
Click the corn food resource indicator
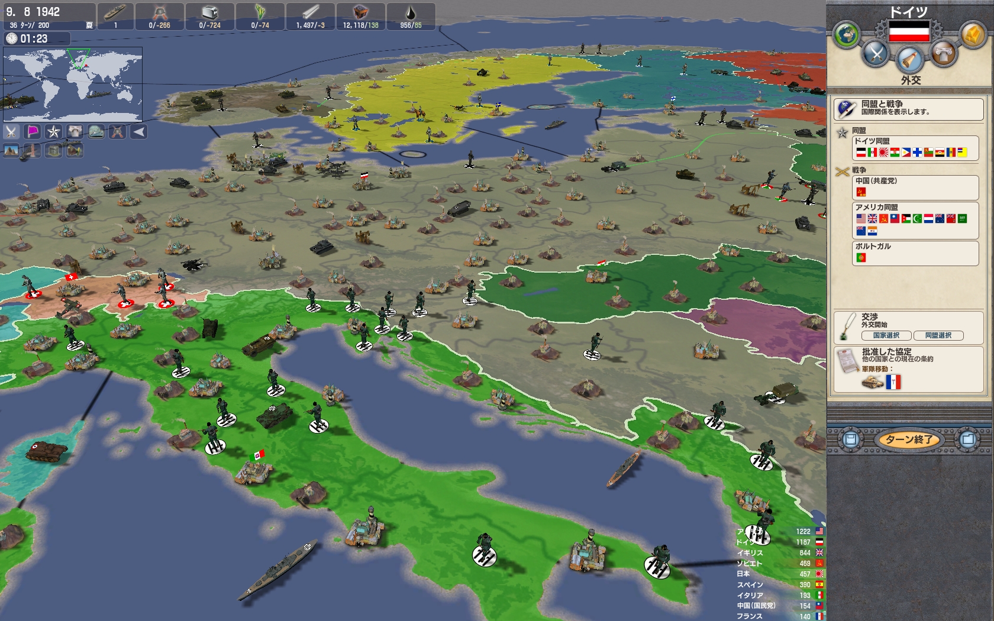(x=260, y=17)
